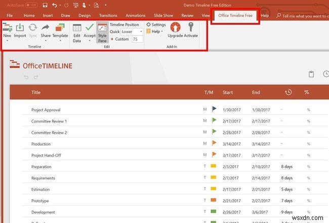This screenshot has width=329, height=223.
Task: Click the End column header
Action: pyautogui.click(x=256, y=92)
